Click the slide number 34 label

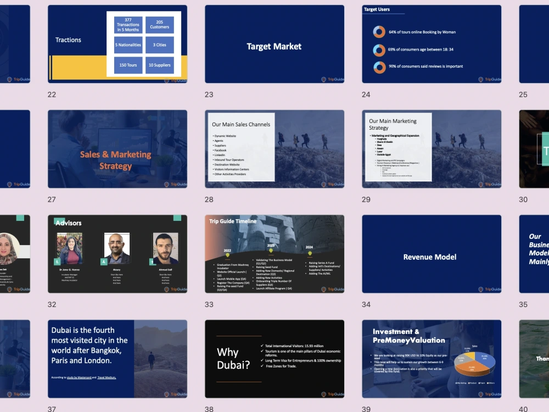point(366,304)
